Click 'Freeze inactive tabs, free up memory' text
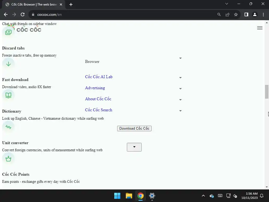269x202 pixels. tap(29, 55)
